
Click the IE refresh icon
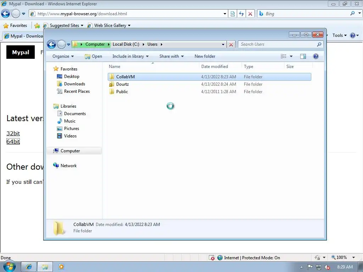point(241,14)
